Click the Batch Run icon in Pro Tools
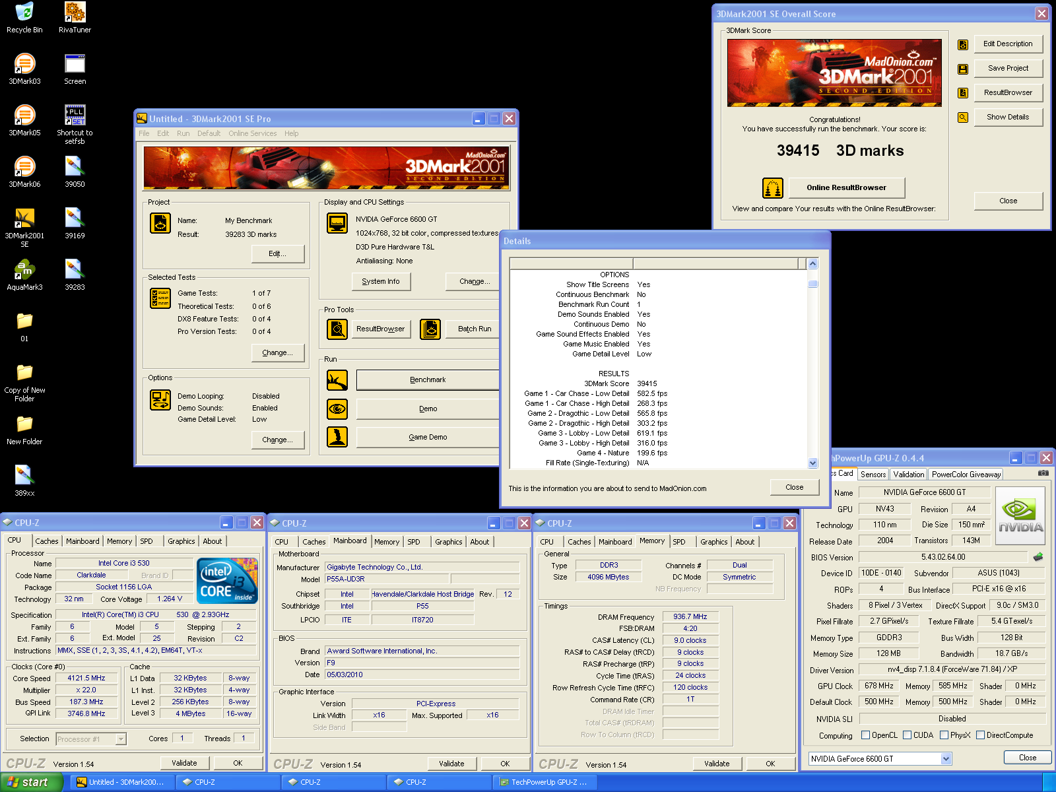The width and height of the screenshot is (1056, 792). pos(430,329)
